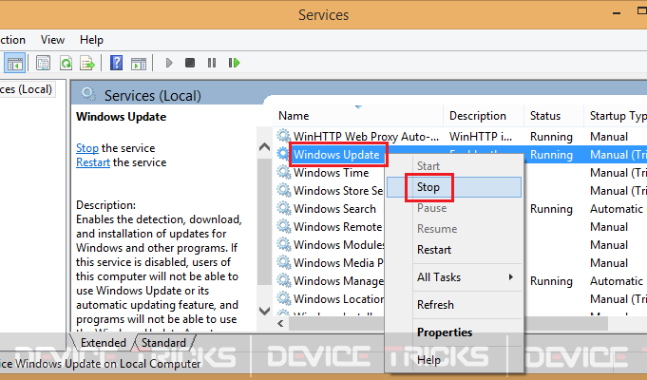Click gear icon beside Windows Remote
Viewport: 647px width, 380px height.
click(x=283, y=226)
